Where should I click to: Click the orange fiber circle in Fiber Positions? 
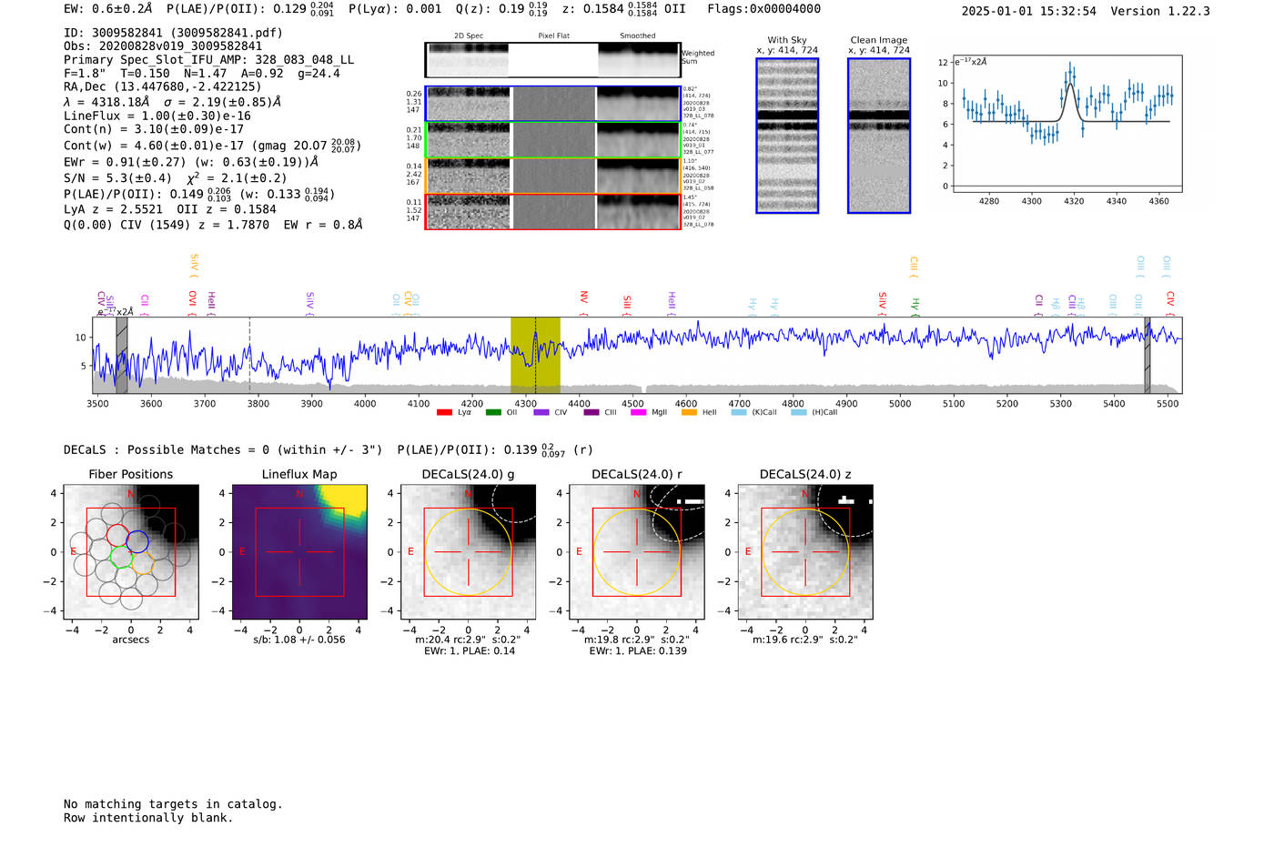point(142,563)
